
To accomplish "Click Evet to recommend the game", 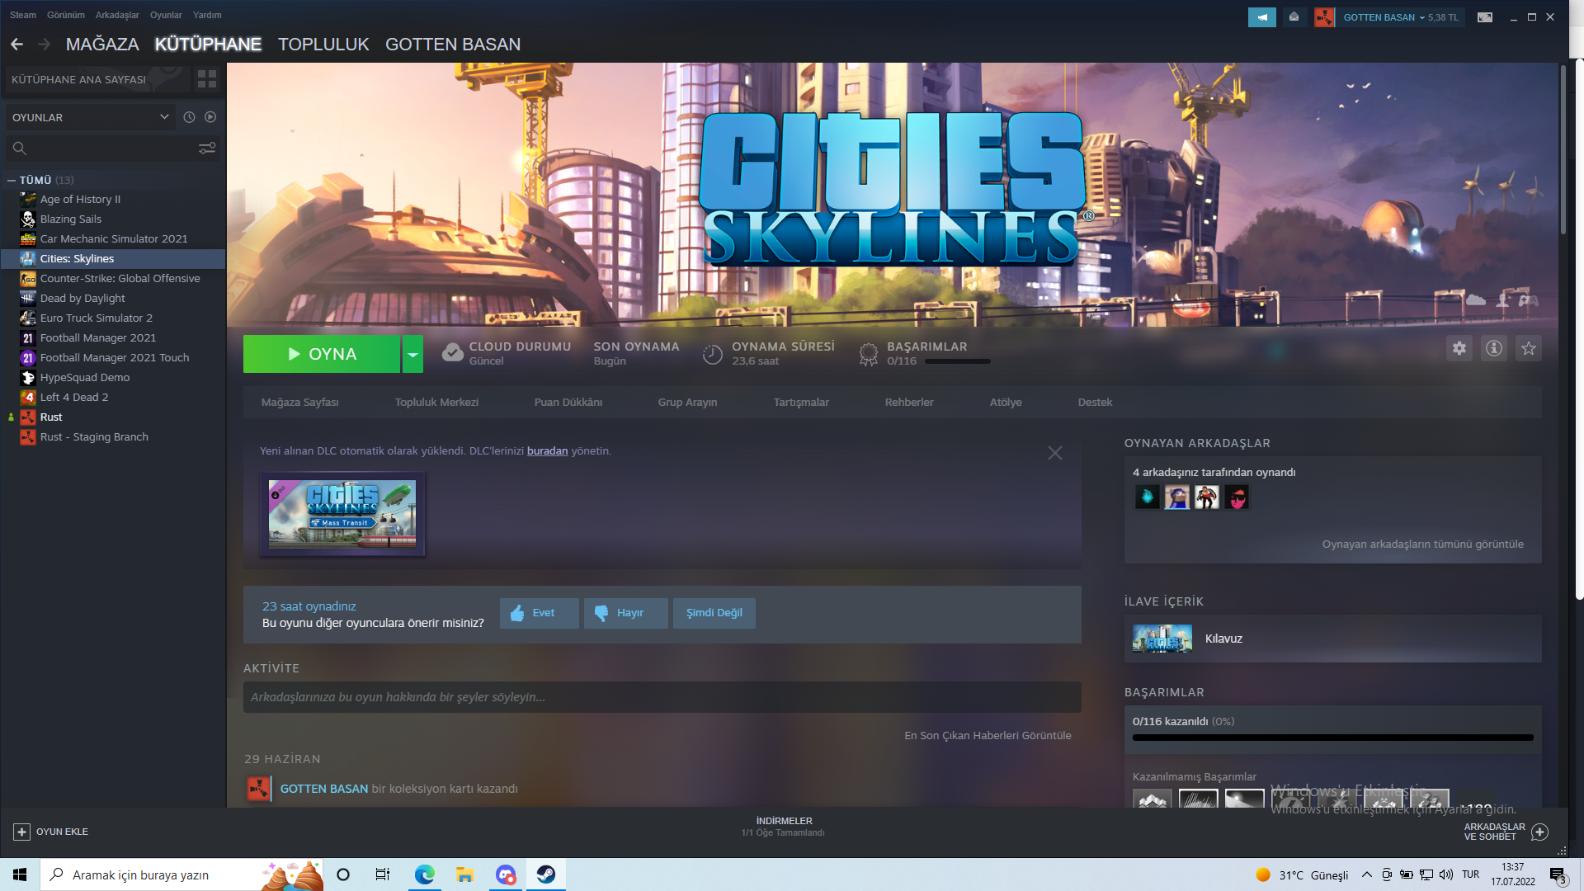I will tap(540, 613).
